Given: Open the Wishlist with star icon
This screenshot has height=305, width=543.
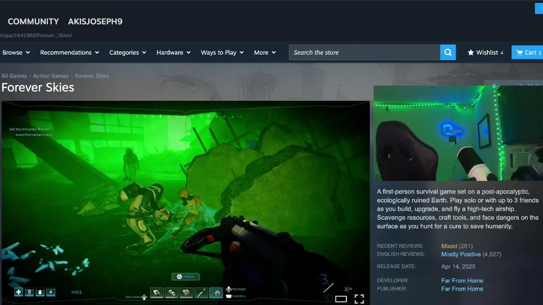Looking at the screenshot, I should (485, 53).
